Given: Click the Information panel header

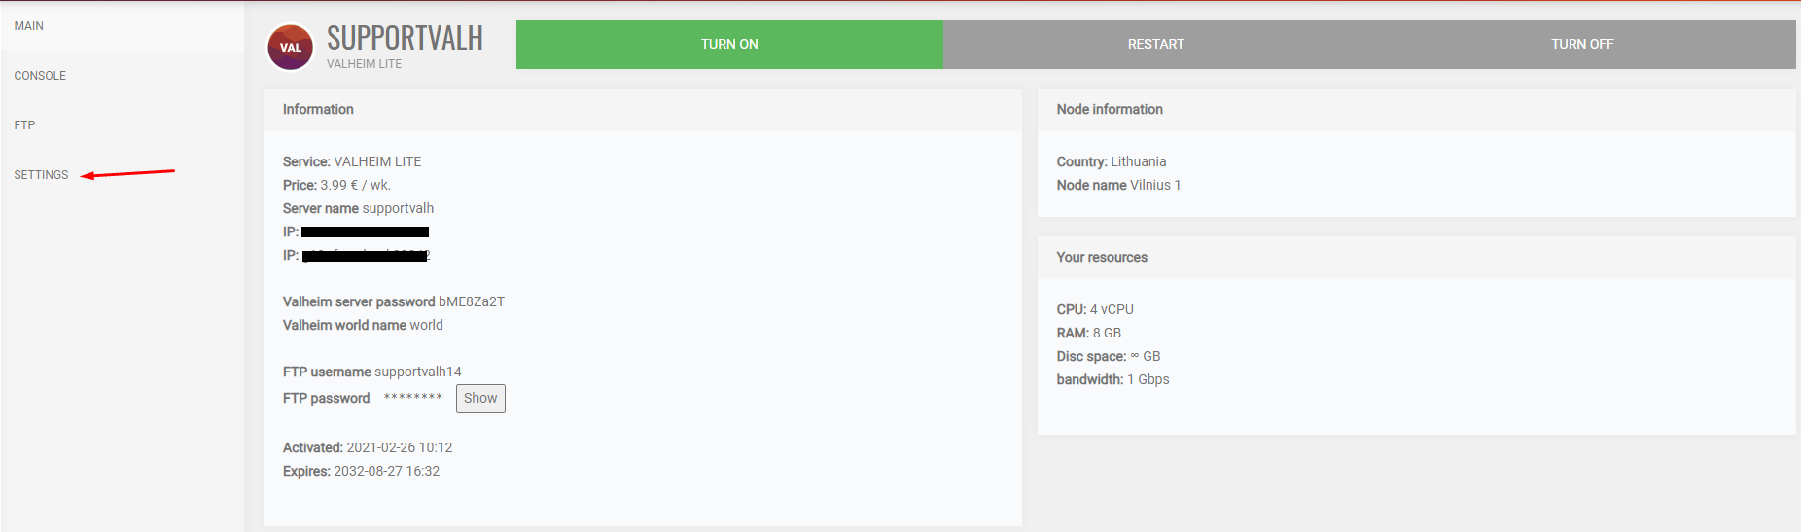Looking at the screenshot, I should [x=642, y=110].
